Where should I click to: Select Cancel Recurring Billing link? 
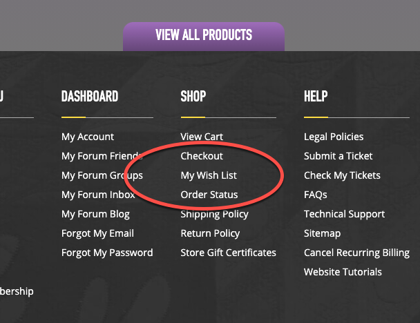click(361, 253)
